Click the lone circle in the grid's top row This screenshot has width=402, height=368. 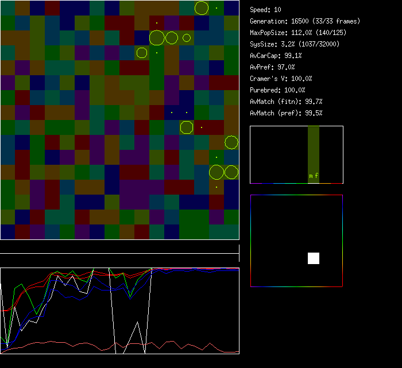[x=202, y=8]
